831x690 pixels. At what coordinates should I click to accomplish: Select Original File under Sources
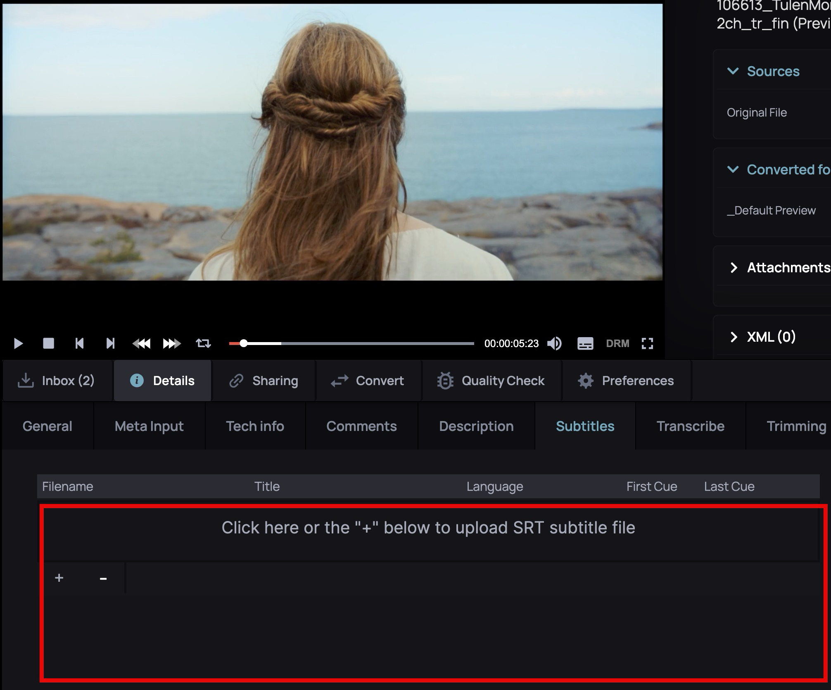coord(757,112)
